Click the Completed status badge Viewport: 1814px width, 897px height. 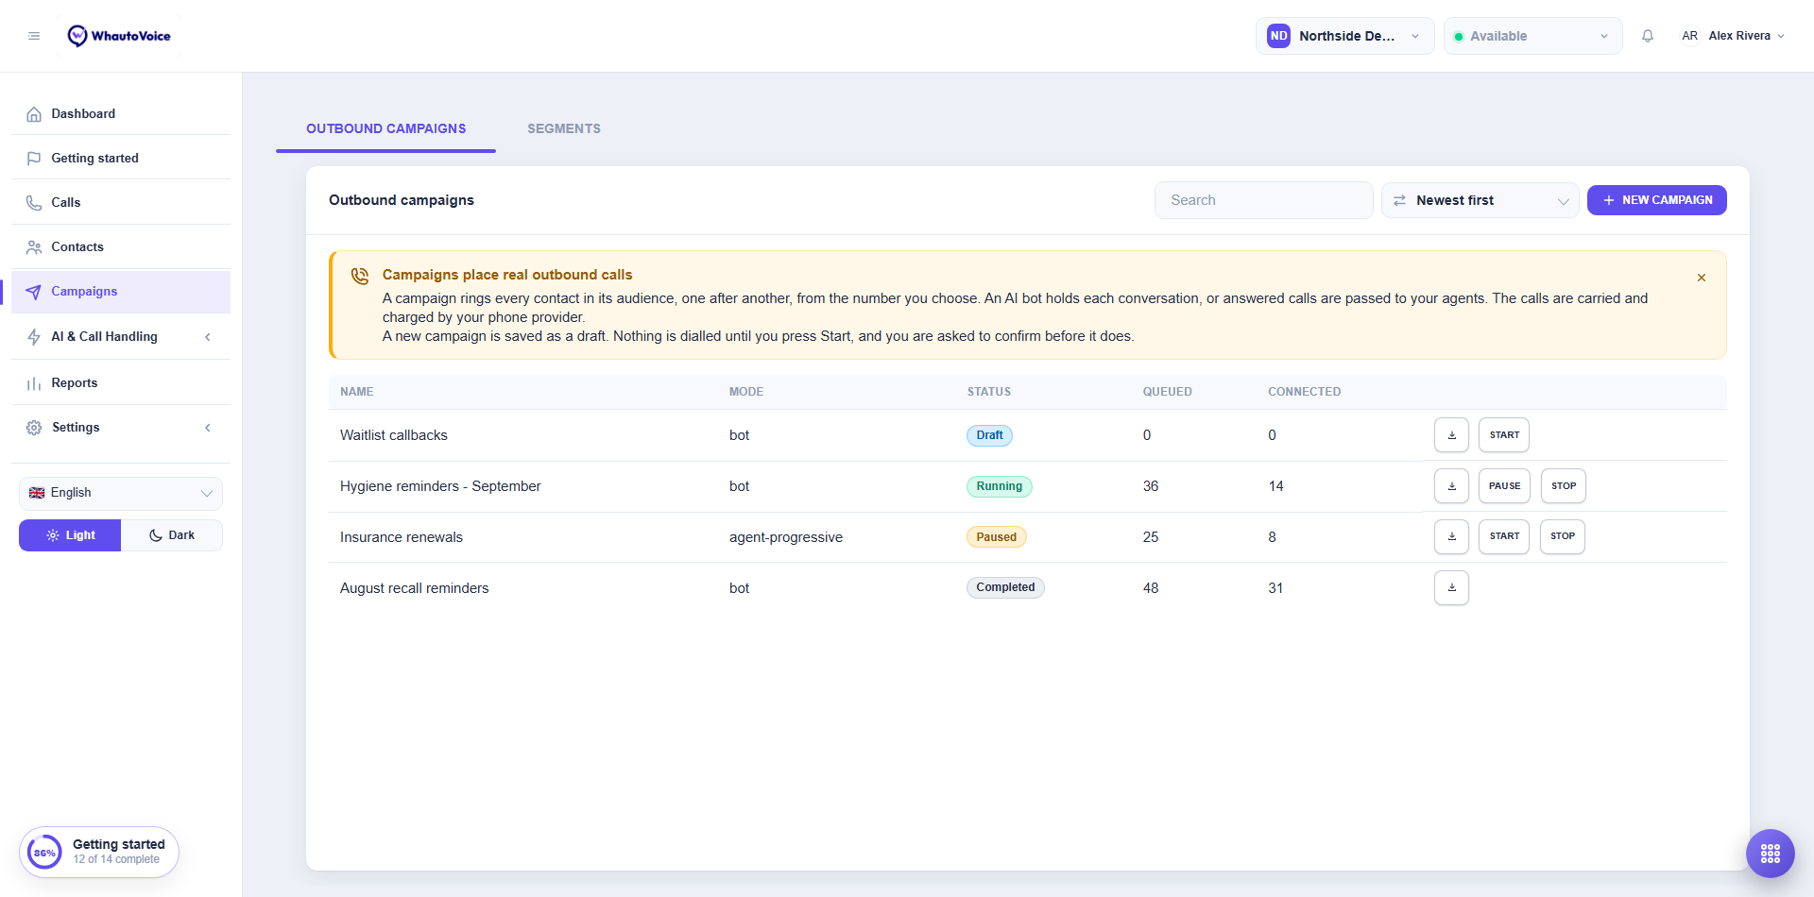click(x=1005, y=587)
